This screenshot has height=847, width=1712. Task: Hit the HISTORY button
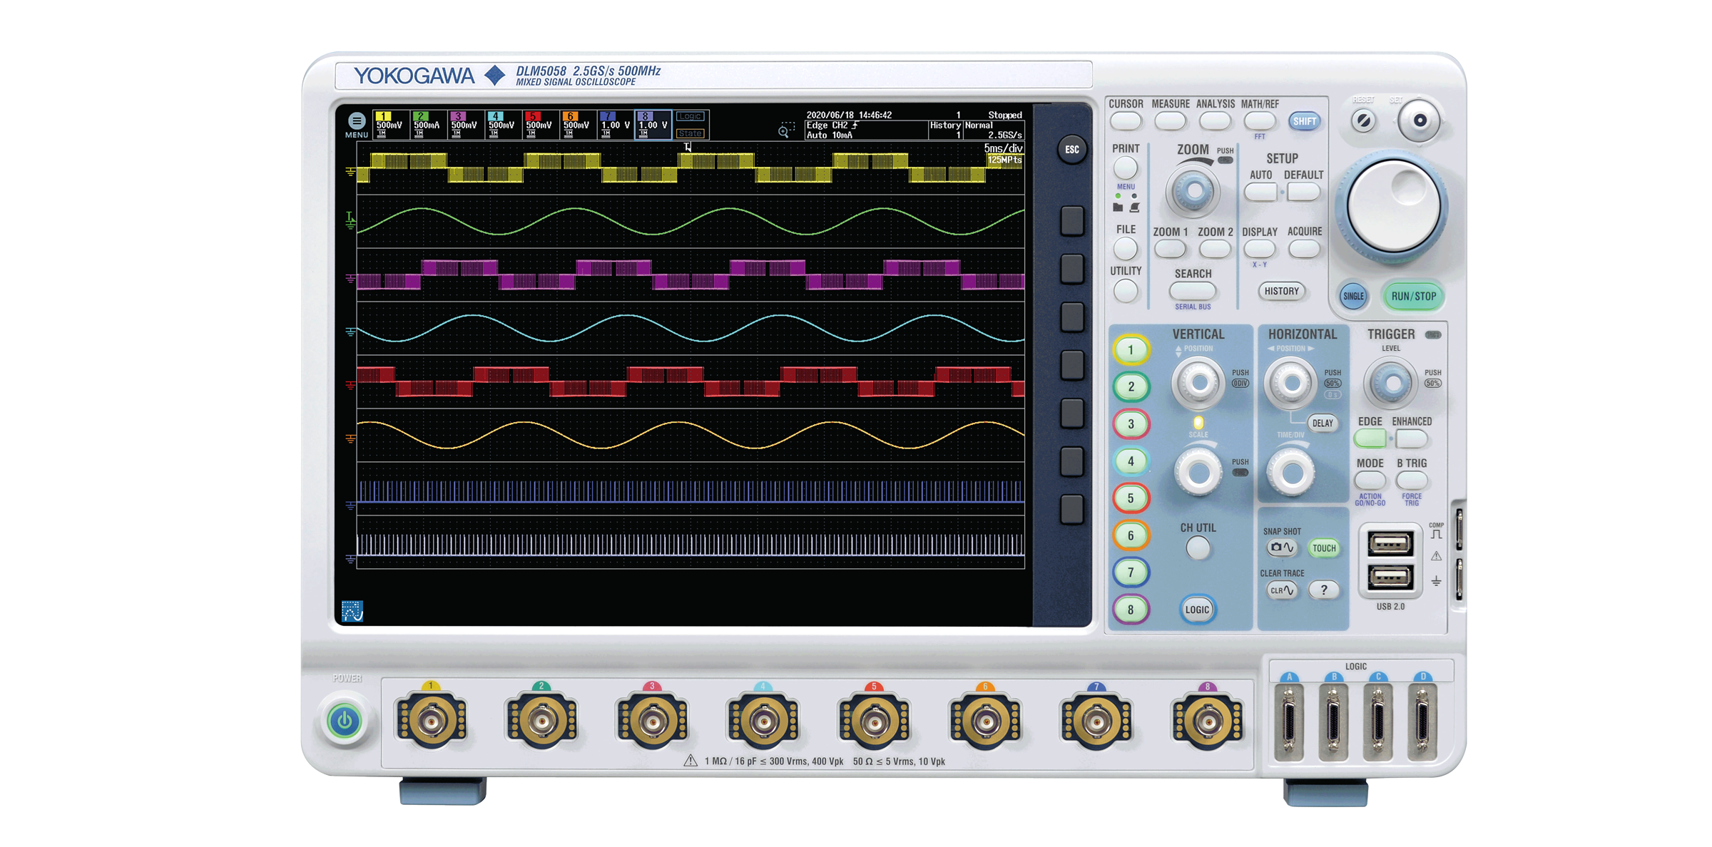[1281, 291]
